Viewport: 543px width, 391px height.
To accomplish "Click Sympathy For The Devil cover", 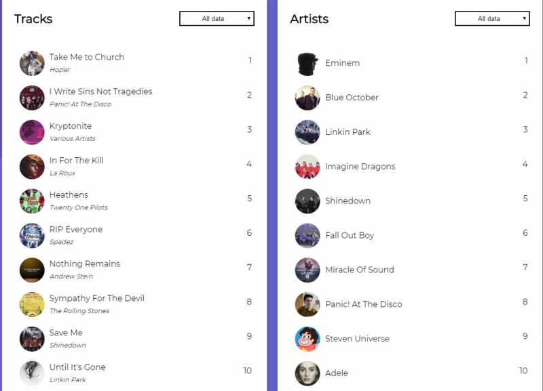I will (x=32, y=304).
